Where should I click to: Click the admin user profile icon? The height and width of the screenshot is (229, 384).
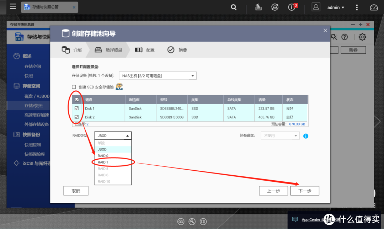[x=316, y=7]
